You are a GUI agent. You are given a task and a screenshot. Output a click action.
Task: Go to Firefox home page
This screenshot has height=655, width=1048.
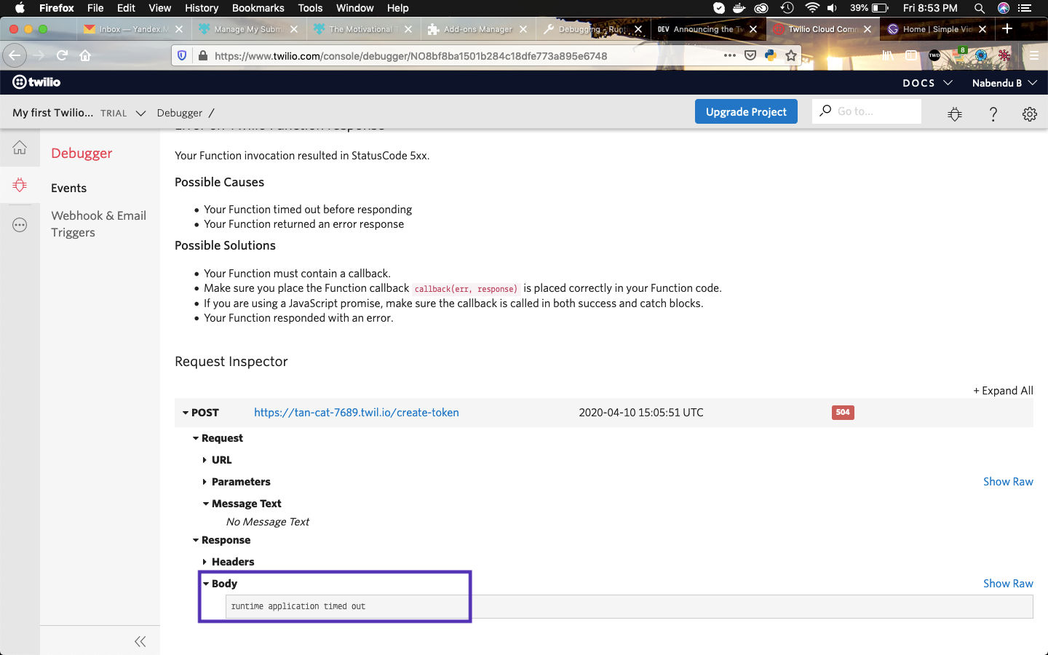[85, 55]
